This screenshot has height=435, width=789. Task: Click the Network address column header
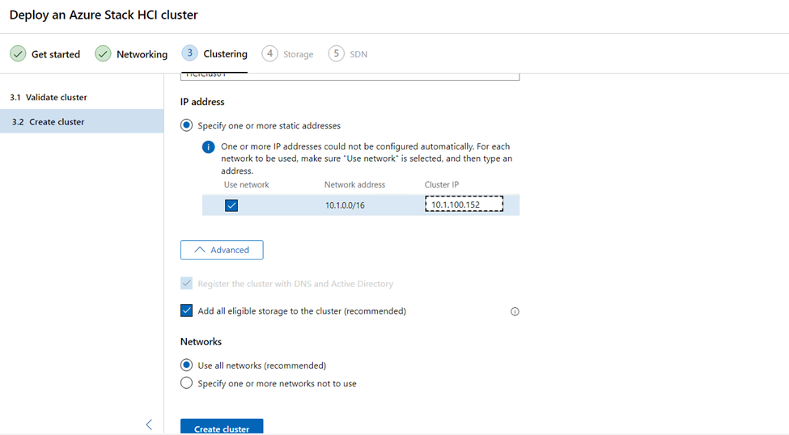pos(354,184)
